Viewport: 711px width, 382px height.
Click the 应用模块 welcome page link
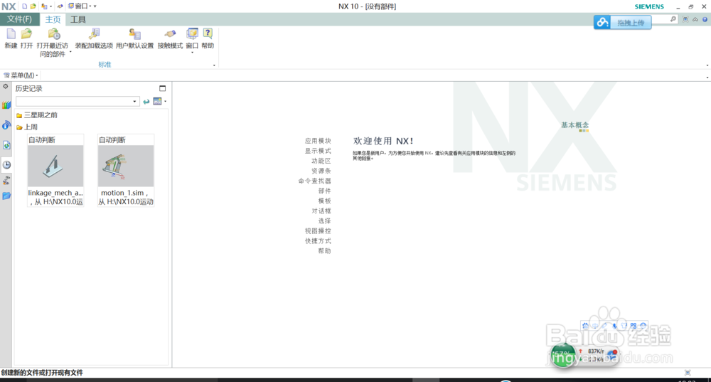click(318, 141)
